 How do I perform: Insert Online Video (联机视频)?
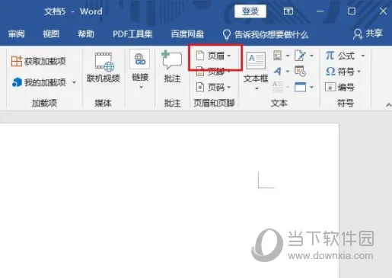click(x=104, y=68)
